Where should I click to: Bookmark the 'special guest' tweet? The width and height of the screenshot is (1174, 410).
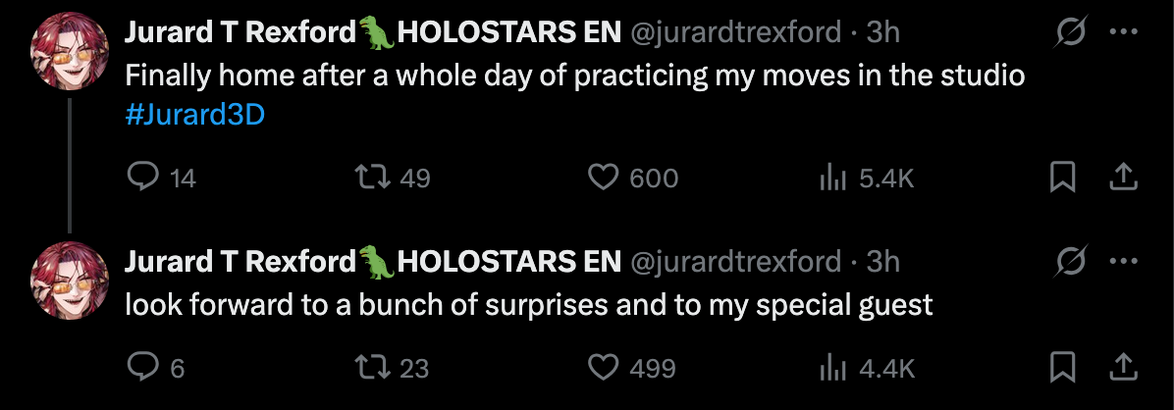(x=1062, y=368)
